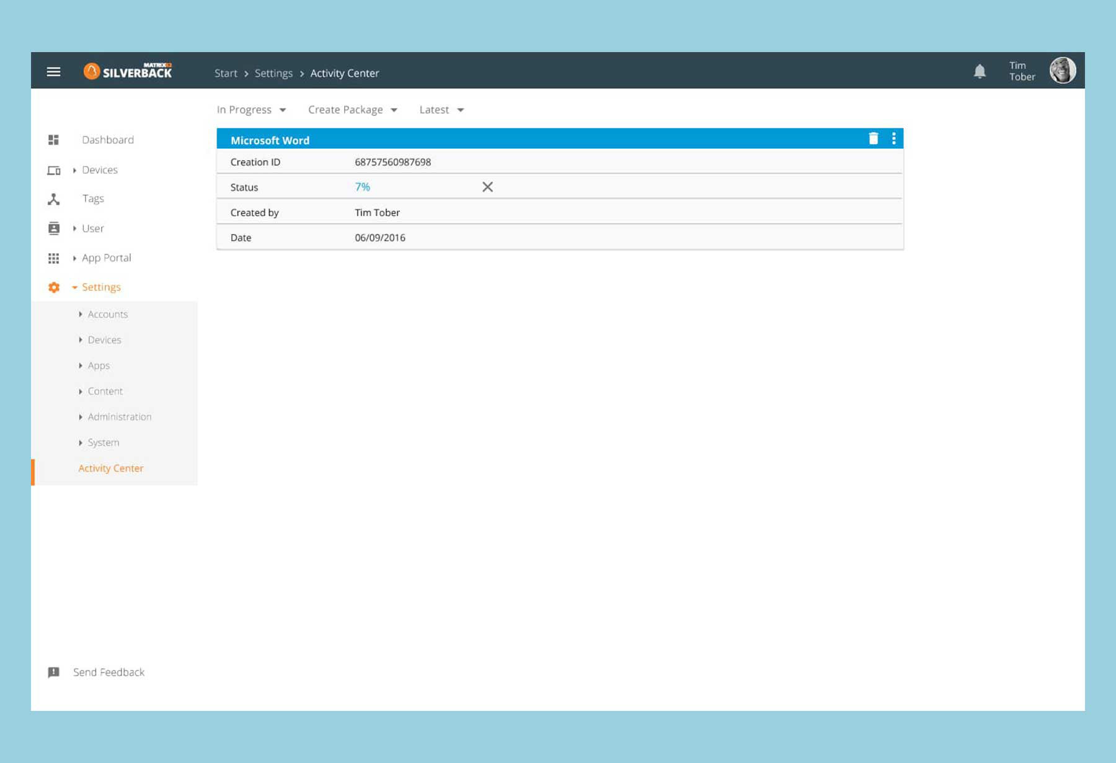The image size is (1116, 763).
Task: Select Activity Center in sidebar
Action: [x=111, y=468]
